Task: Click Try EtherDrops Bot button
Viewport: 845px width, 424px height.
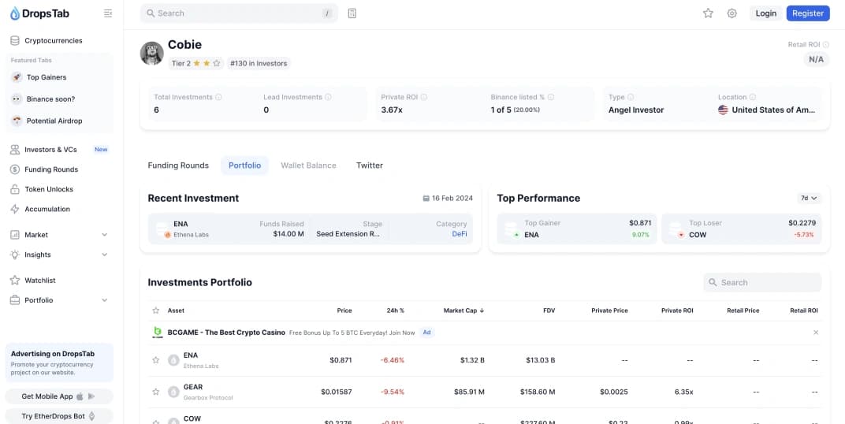Action: (x=59, y=416)
